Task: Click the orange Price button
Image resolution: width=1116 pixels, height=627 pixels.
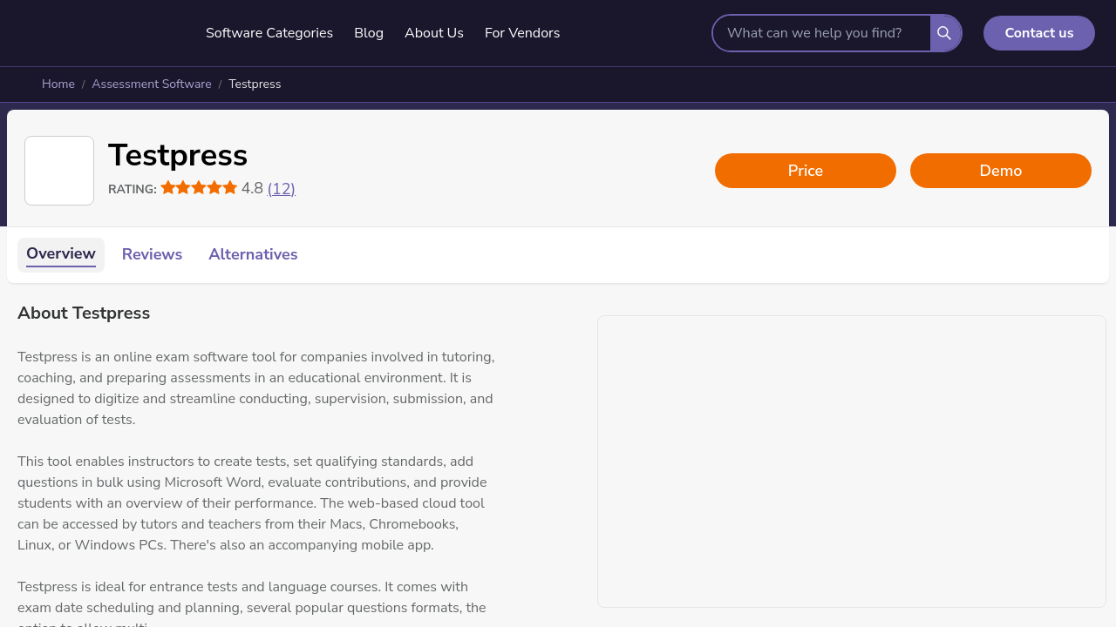Action: (806, 171)
